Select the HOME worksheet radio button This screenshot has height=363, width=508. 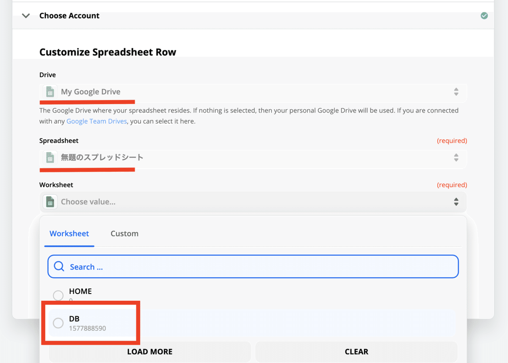coord(58,295)
